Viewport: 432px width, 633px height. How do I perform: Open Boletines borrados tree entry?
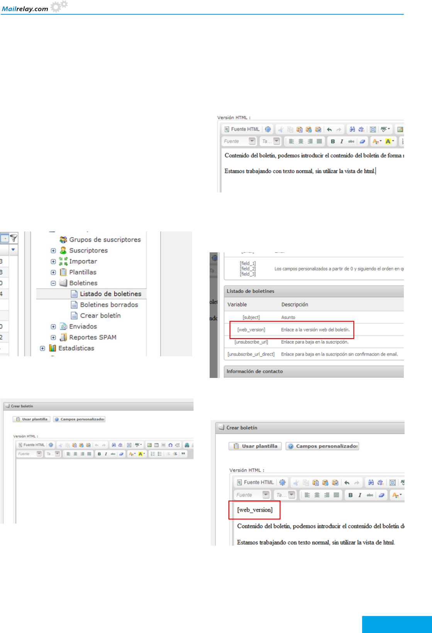pos(109,305)
